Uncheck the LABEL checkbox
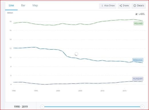Viewport: 149px width, 110px height. click(136, 14)
